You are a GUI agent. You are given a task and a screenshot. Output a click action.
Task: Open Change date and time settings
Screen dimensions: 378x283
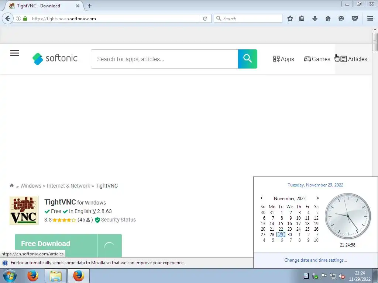point(316,260)
